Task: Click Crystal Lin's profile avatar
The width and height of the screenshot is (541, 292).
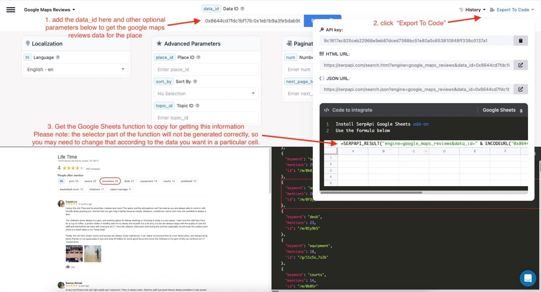Action: (x=61, y=203)
